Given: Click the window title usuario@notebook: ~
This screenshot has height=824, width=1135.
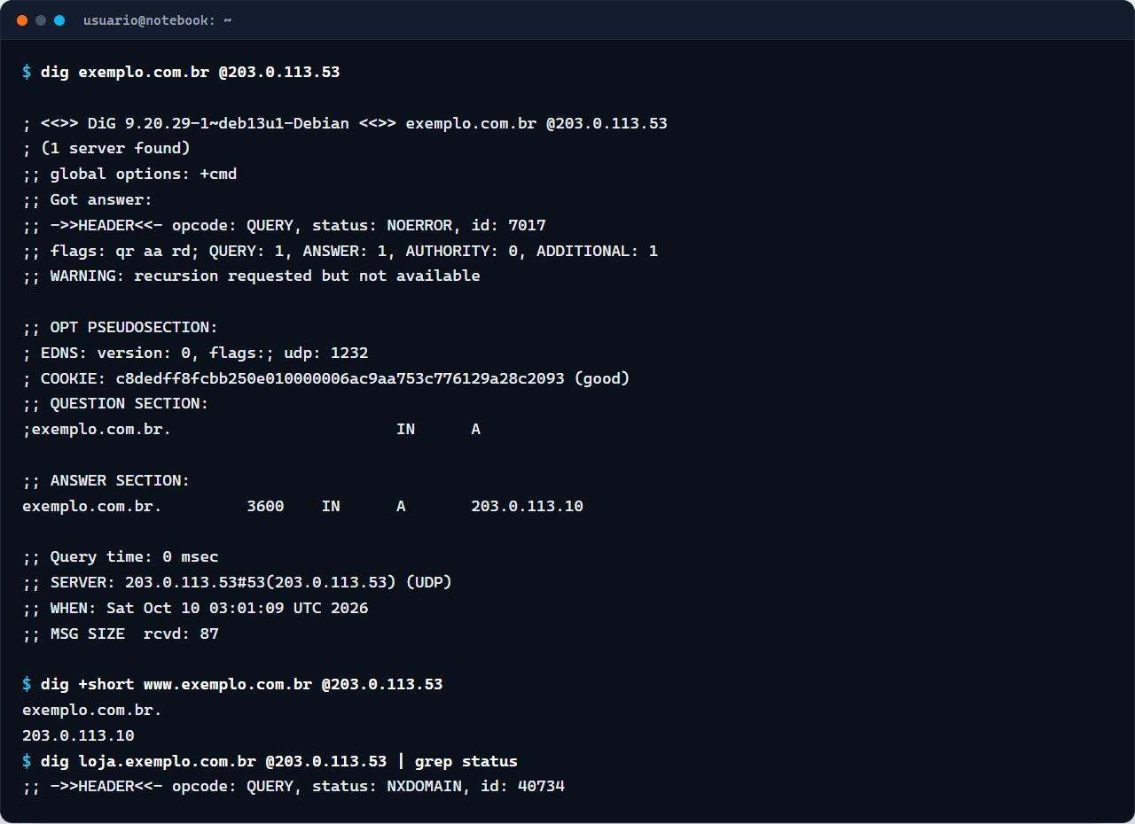Looking at the screenshot, I should click(157, 20).
